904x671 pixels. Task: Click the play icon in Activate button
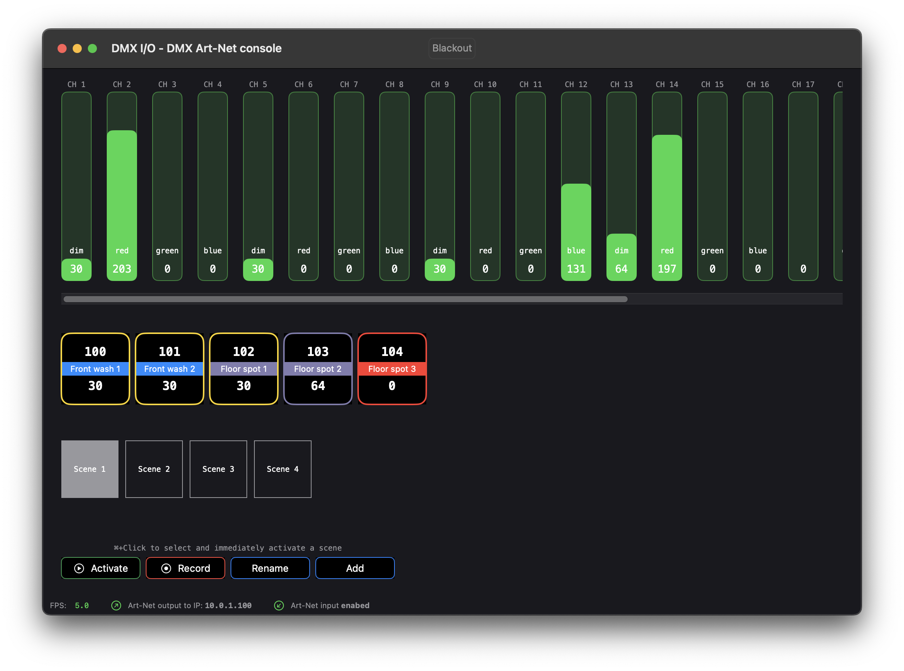click(79, 568)
